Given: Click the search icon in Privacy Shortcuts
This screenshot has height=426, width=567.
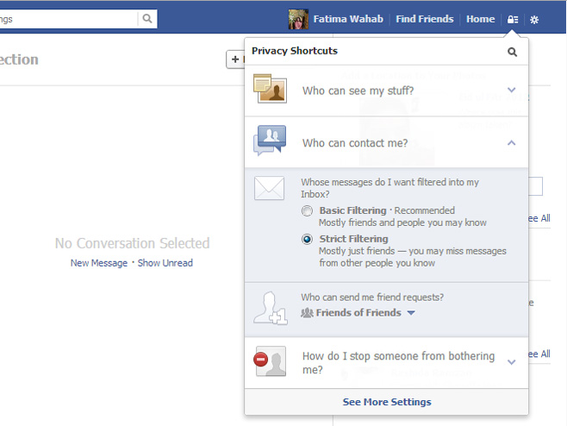Looking at the screenshot, I should tap(512, 52).
